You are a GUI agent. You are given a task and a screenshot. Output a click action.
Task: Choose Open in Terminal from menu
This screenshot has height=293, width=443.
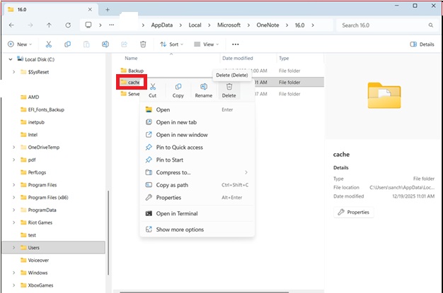tap(176, 213)
